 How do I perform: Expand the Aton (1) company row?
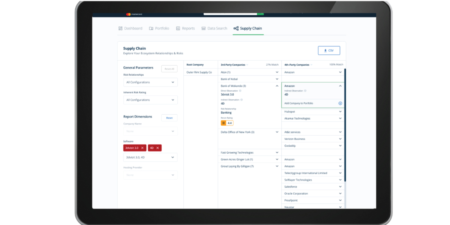pyautogui.click(x=277, y=72)
